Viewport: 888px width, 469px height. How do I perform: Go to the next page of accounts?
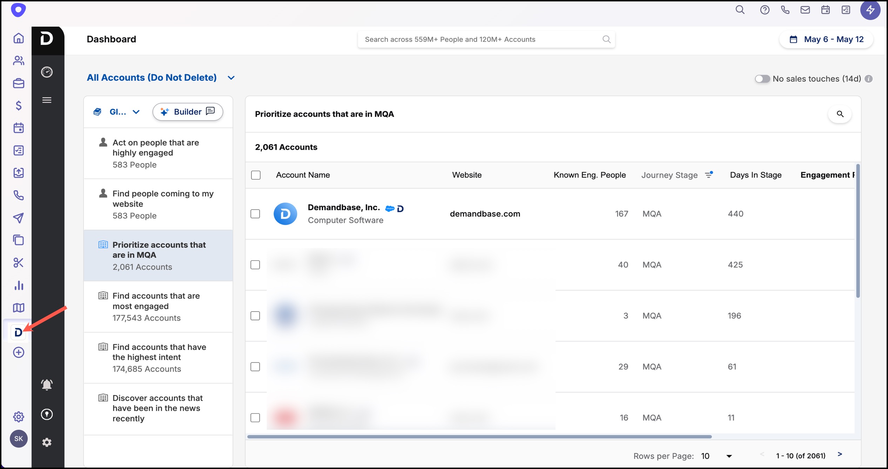coord(840,454)
